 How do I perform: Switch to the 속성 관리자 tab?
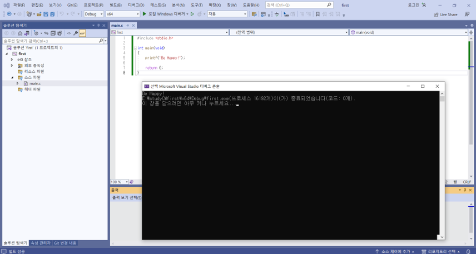pyautogui.click(x=41, y=243)
